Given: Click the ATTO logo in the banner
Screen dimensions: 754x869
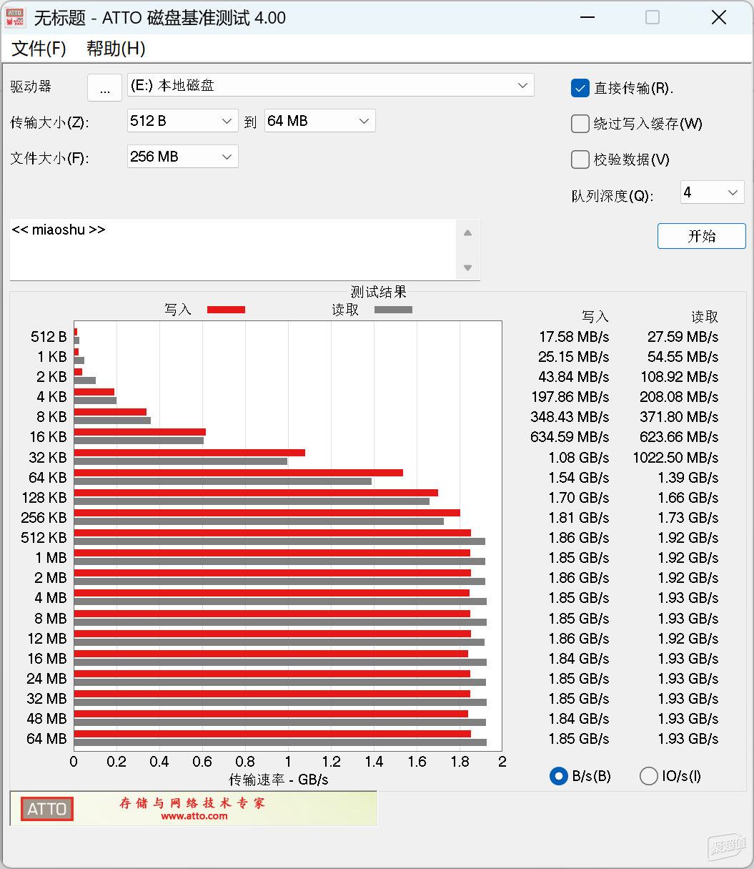Looking at the screenshot, I should click(46, 809).
